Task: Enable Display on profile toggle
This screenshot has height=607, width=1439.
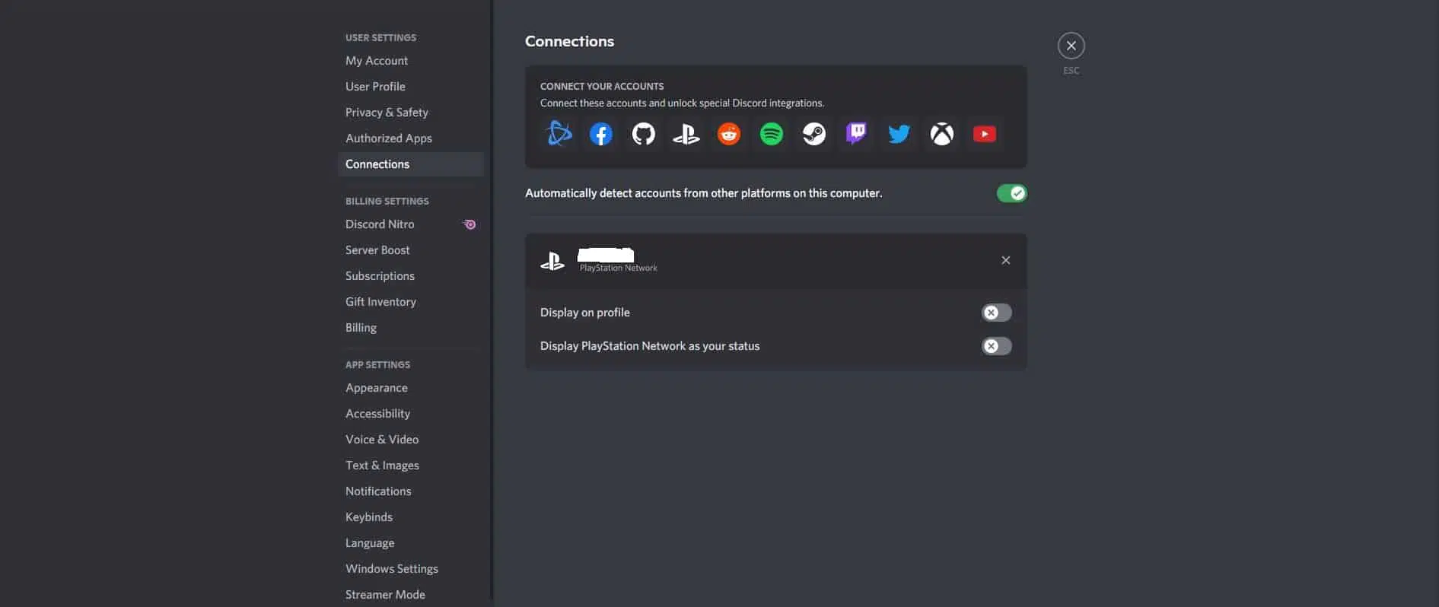Action: [x=997, y=313]
